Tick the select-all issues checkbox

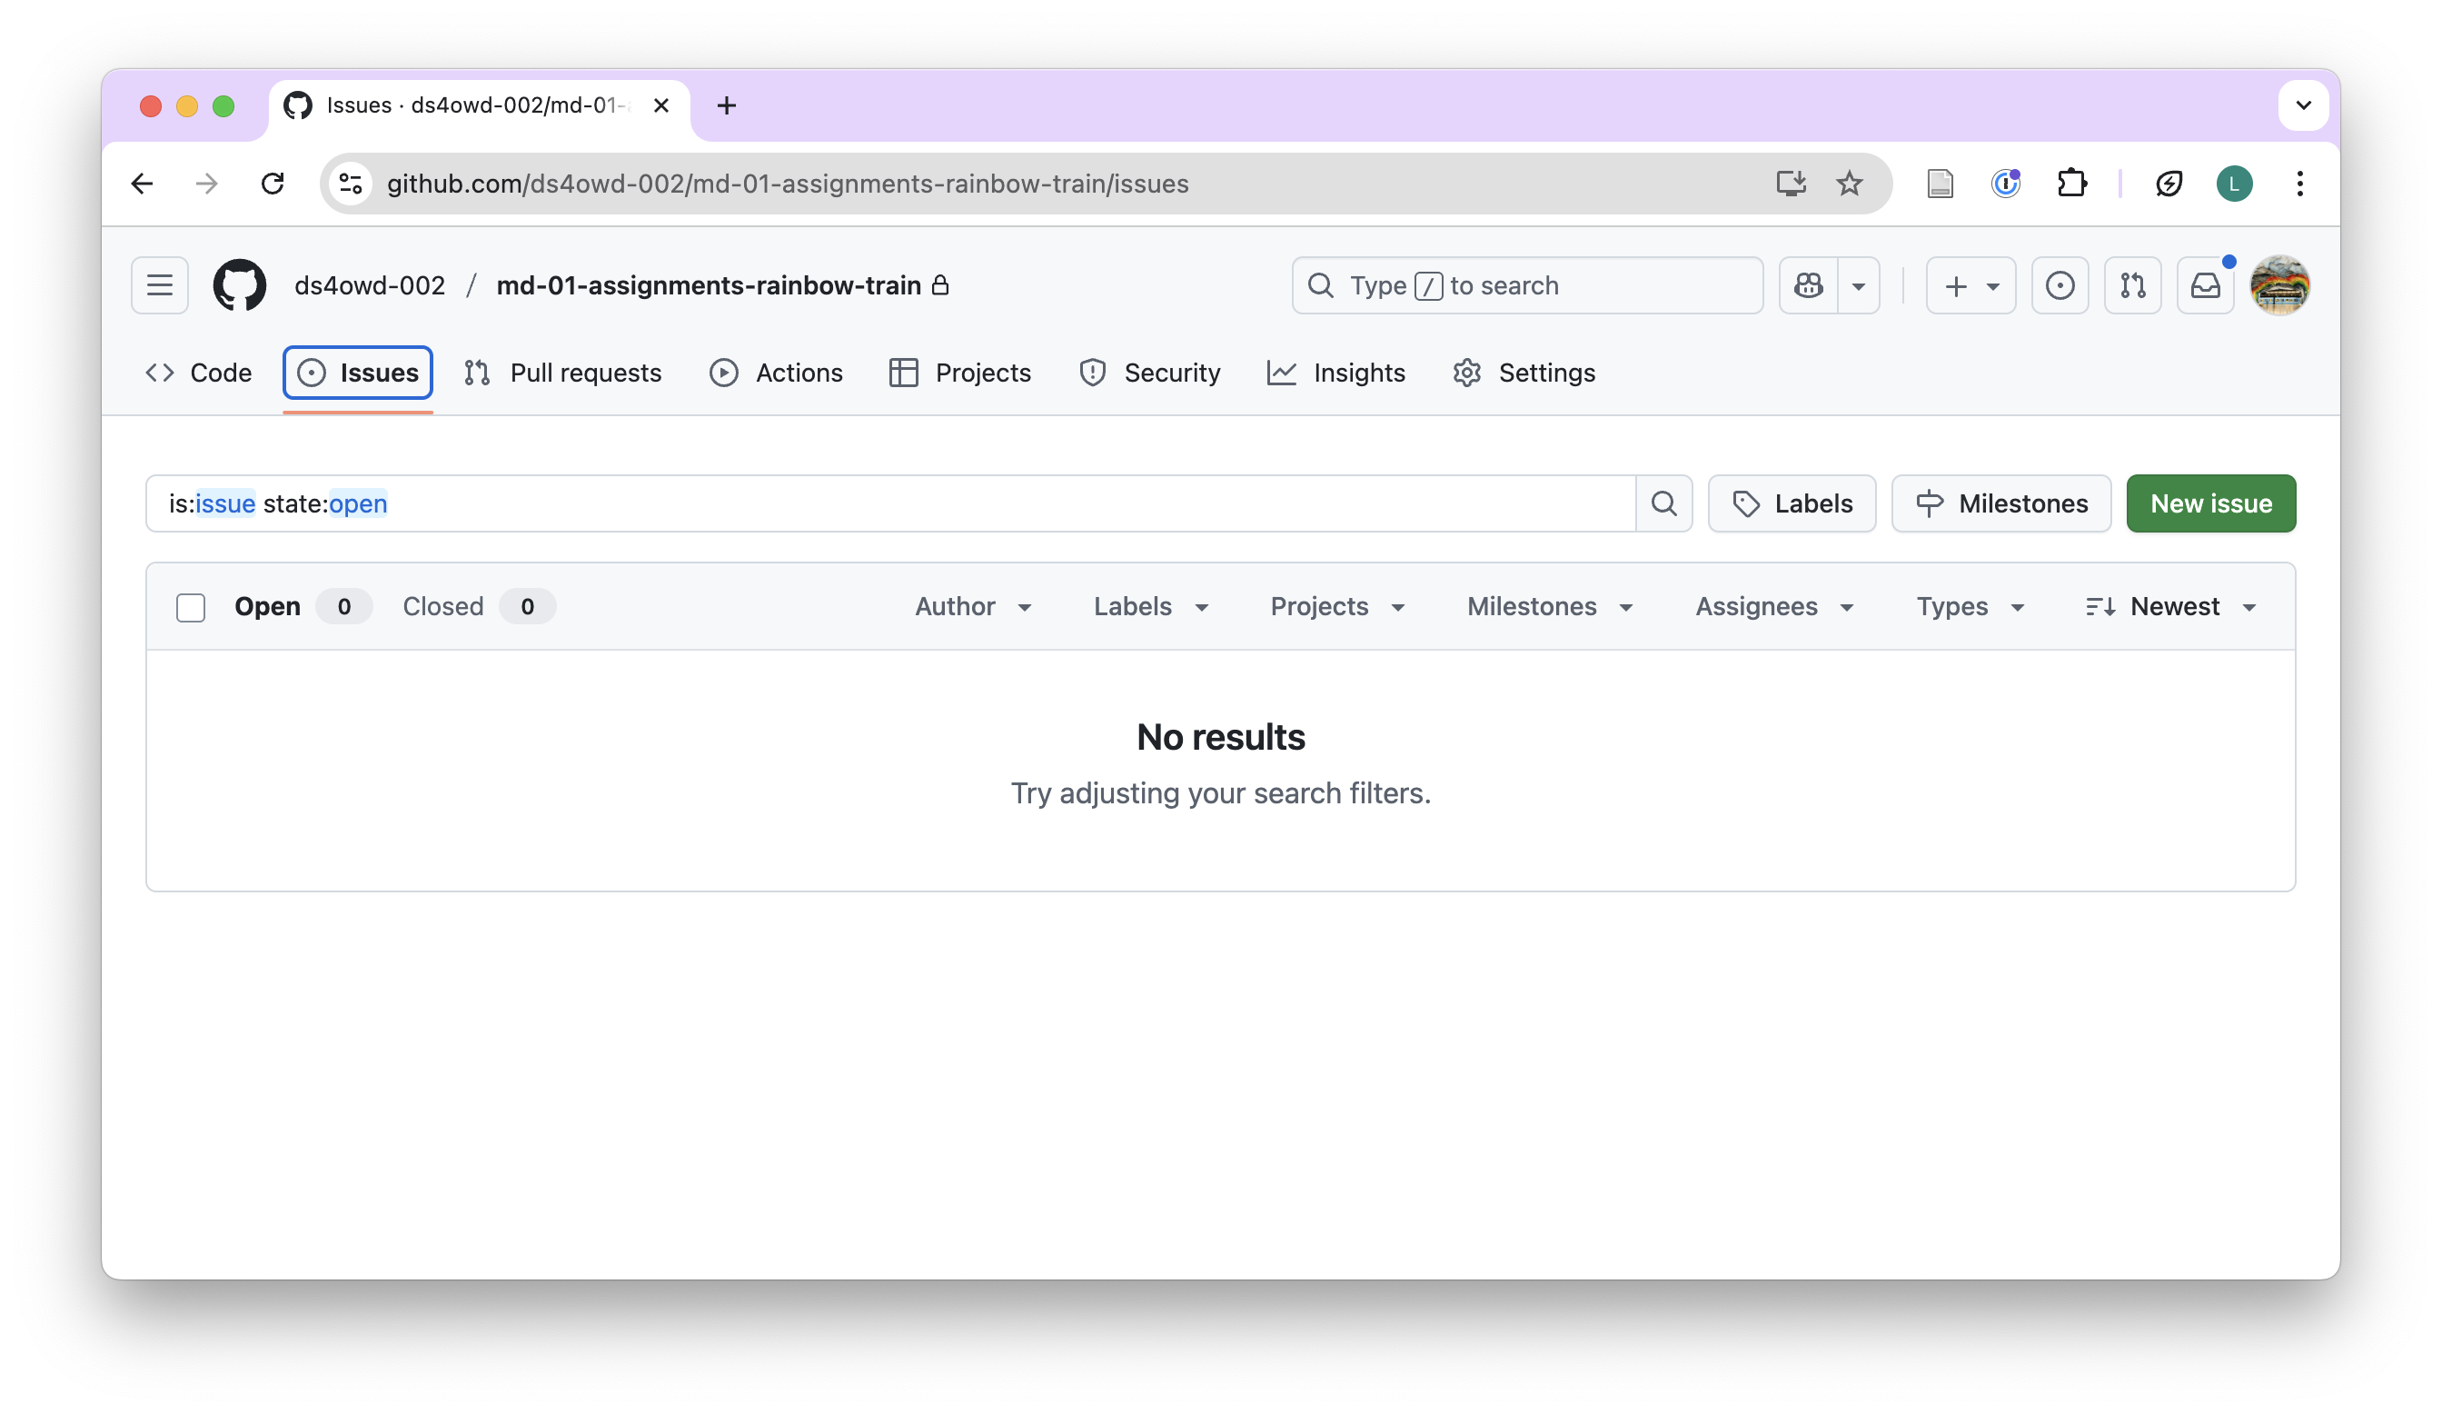coord(191,607)
